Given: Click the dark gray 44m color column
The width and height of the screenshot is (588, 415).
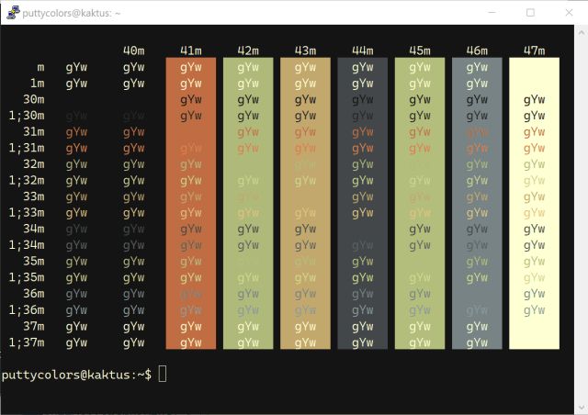Looking at the screenshot, I should coord(362,202).
